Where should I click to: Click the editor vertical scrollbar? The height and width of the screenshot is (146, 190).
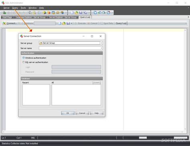coord(185,80)
